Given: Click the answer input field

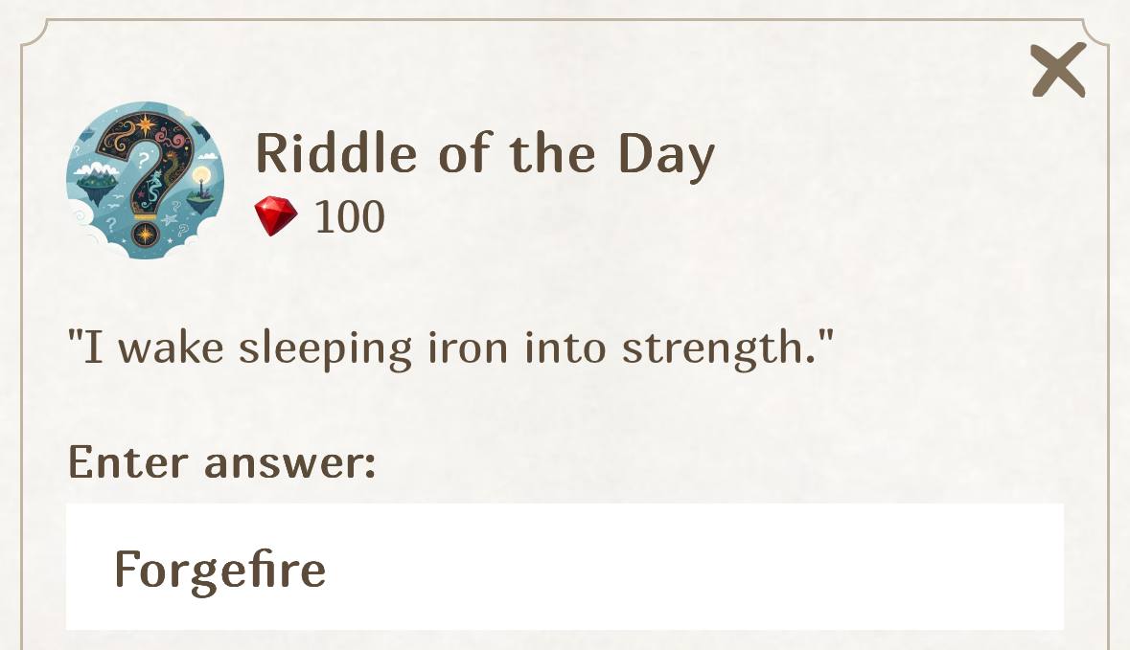Looking at the screenshot, I should (x=565, y=567).
